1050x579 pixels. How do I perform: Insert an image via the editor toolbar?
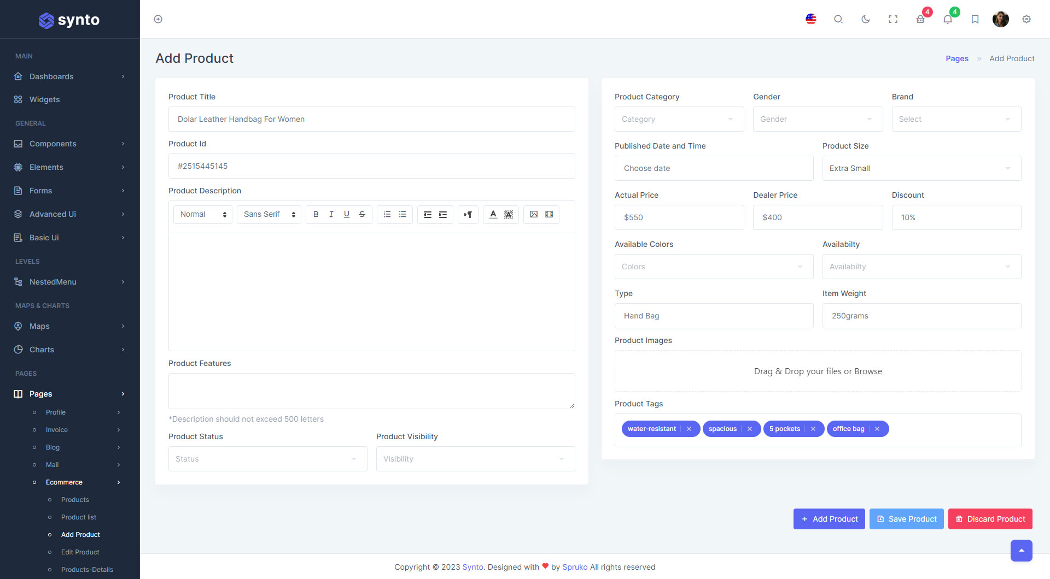[534, 214]
